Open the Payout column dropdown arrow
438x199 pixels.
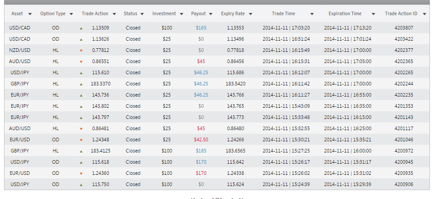pyautogui.click(x=211, y=14)
